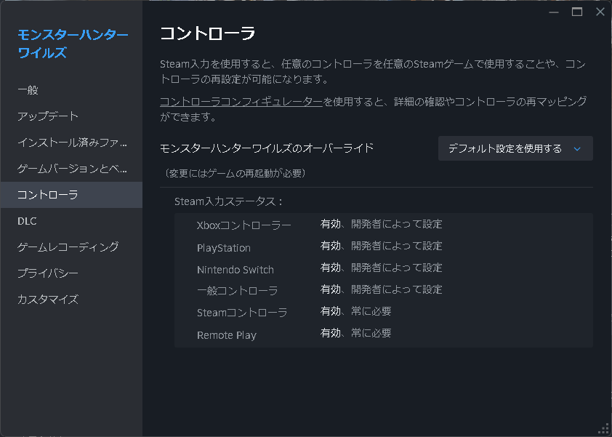Select the コントローラ sidebar entry
The height and width of the screenshot is (437, 612).
pyautogui.click(x=44, y=194)
